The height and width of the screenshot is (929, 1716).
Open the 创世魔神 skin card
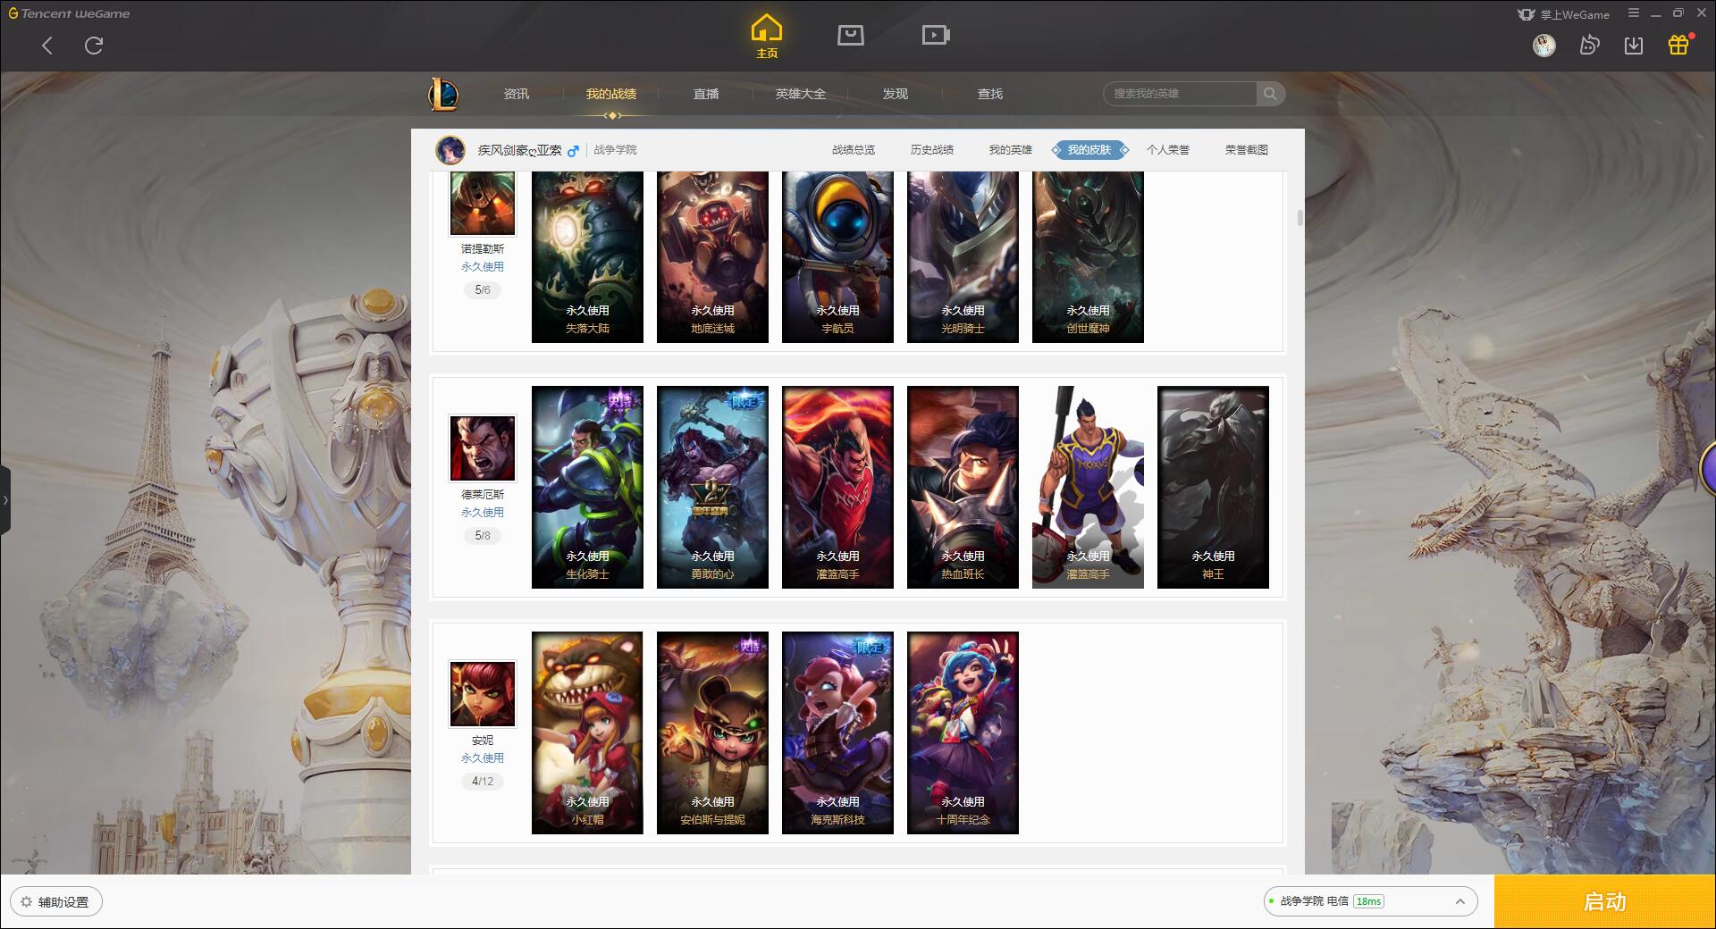[x=1088, y=257]
